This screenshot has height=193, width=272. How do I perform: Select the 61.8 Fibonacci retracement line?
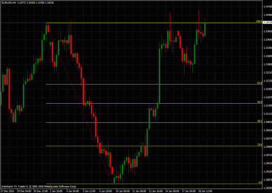click(154, 85)
